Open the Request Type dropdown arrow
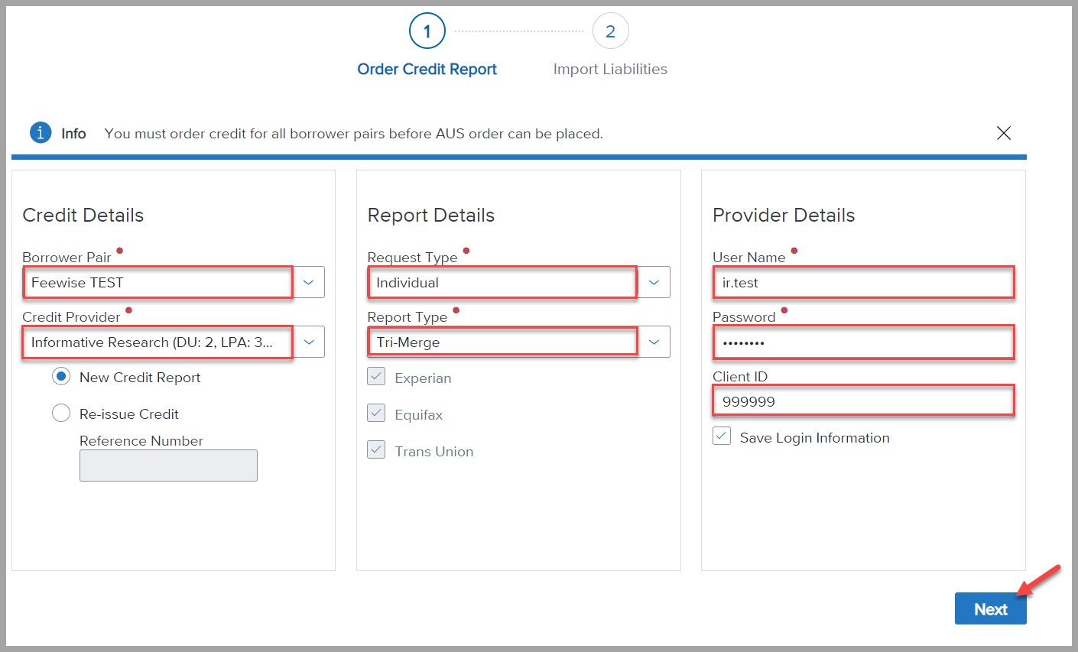This screenshot has width=1078, height=652. click(x=654, y=282)
